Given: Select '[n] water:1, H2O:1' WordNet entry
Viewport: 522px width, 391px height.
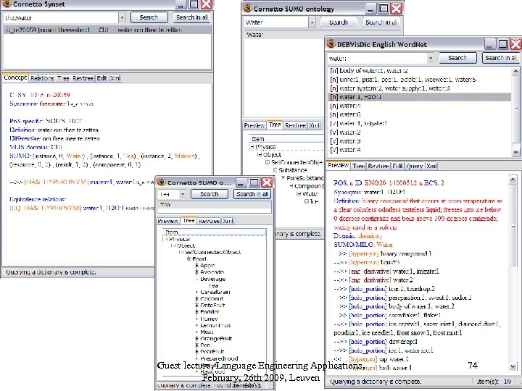Looking at the screenshot, I should coord(420,97).
